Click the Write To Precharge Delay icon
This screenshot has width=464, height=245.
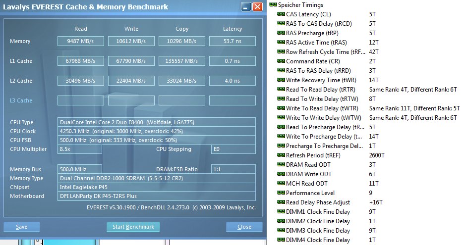281,137
